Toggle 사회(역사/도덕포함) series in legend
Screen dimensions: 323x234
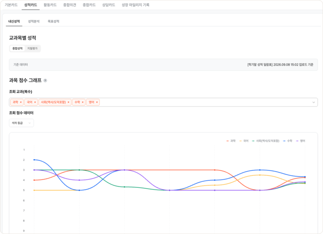point(266,141)
